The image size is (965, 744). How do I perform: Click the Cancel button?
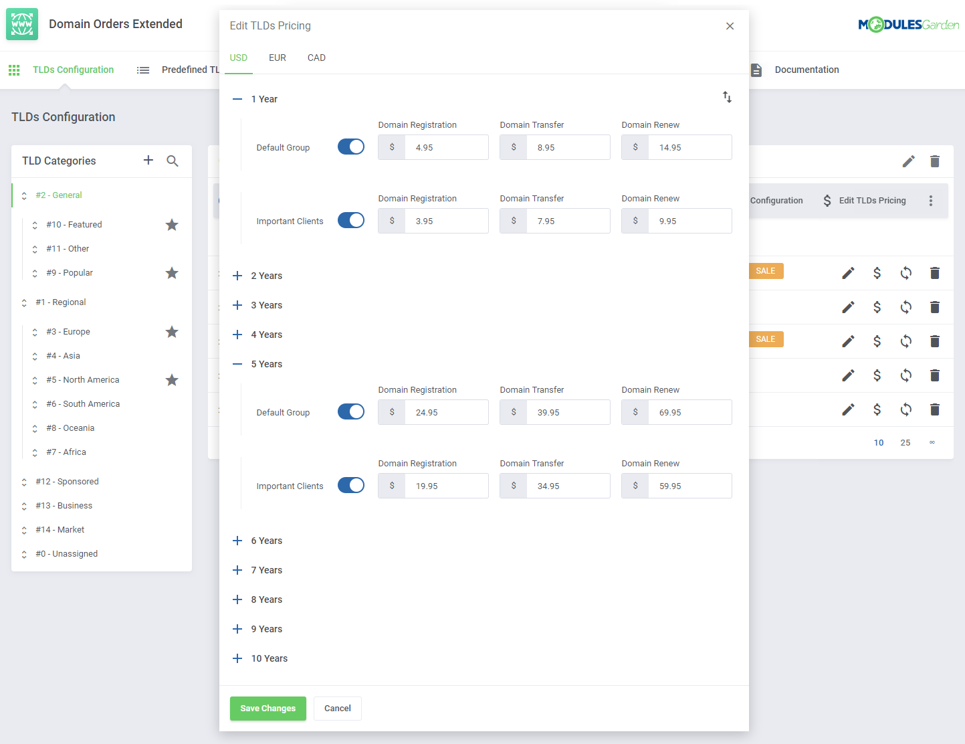point(337,709)
